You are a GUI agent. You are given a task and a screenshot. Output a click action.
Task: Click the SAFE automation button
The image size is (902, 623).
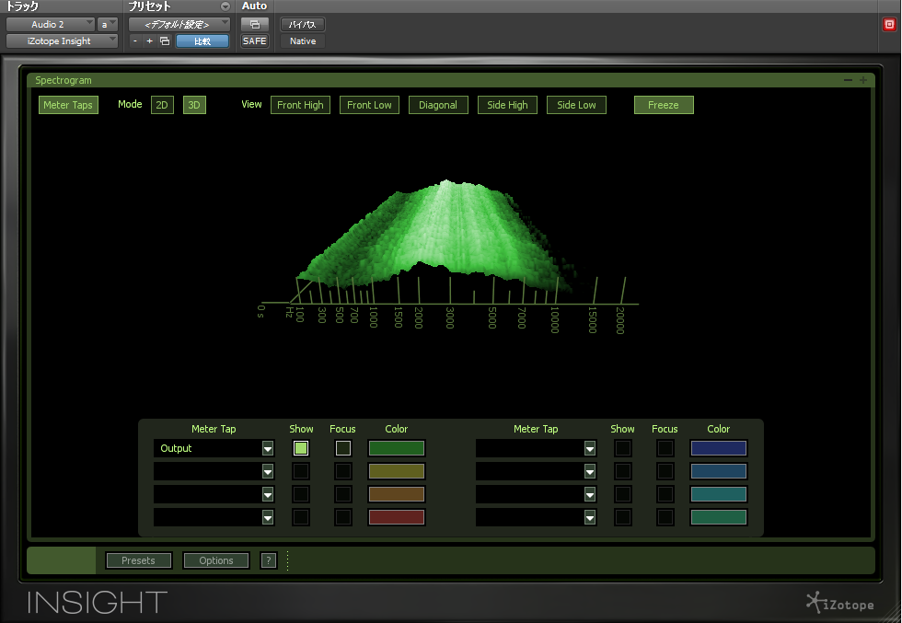tap(255, 40)
